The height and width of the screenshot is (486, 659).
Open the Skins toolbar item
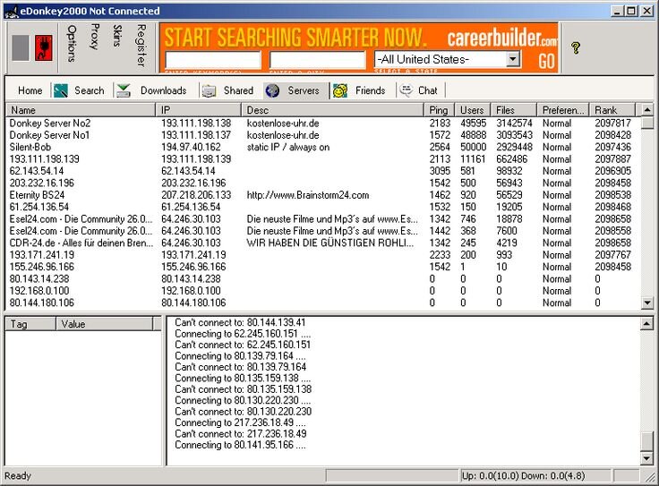click(117, 36)
